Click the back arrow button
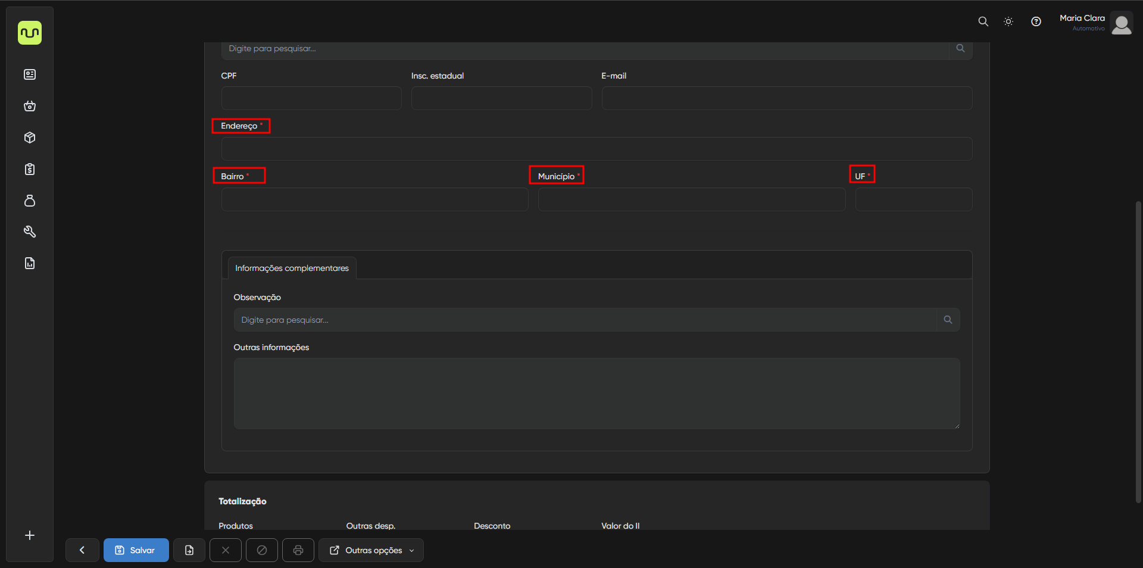The image size is (1143, 568). point(82,550)
